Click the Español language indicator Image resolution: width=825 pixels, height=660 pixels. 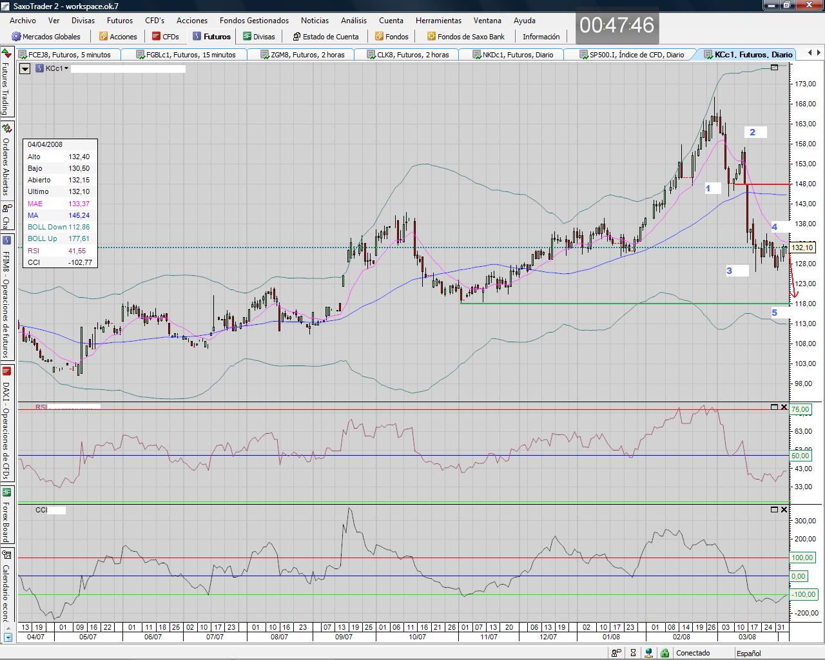pyautogui.click(x=748, y=653)
